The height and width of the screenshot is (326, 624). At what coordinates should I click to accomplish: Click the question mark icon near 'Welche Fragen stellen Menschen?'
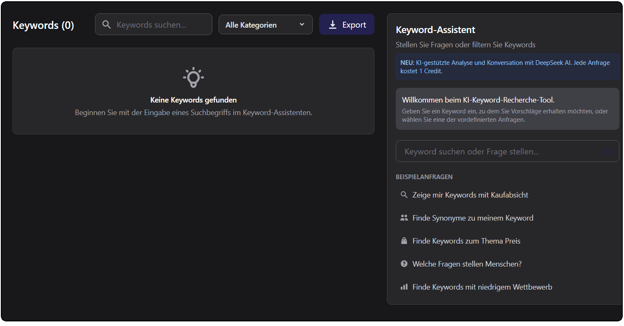(x=404, y=264)
